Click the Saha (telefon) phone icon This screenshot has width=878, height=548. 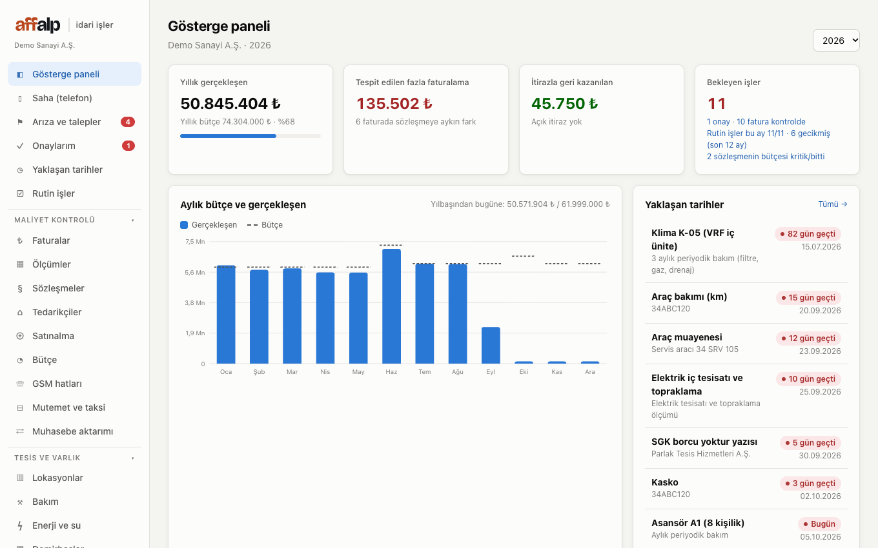coord(19,98)
